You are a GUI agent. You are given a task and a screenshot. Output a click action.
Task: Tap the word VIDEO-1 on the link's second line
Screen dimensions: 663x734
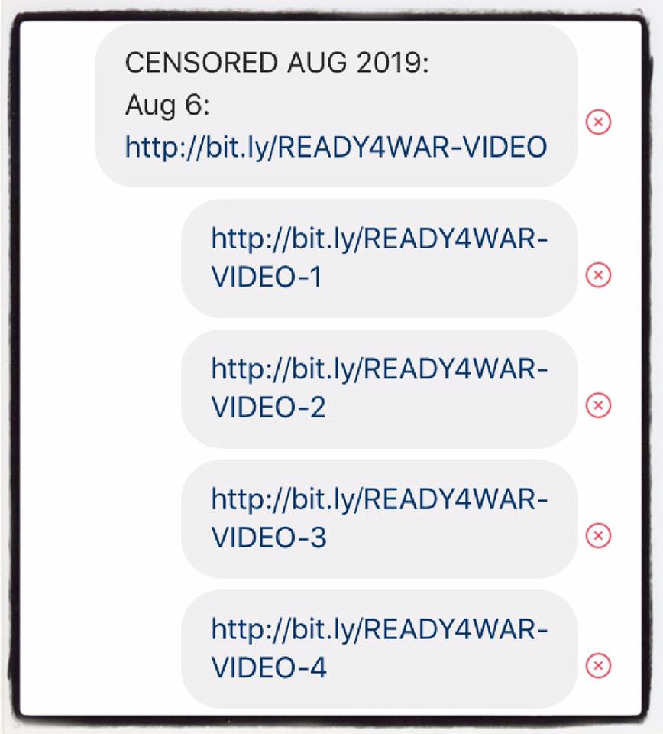tap(267, 277)
